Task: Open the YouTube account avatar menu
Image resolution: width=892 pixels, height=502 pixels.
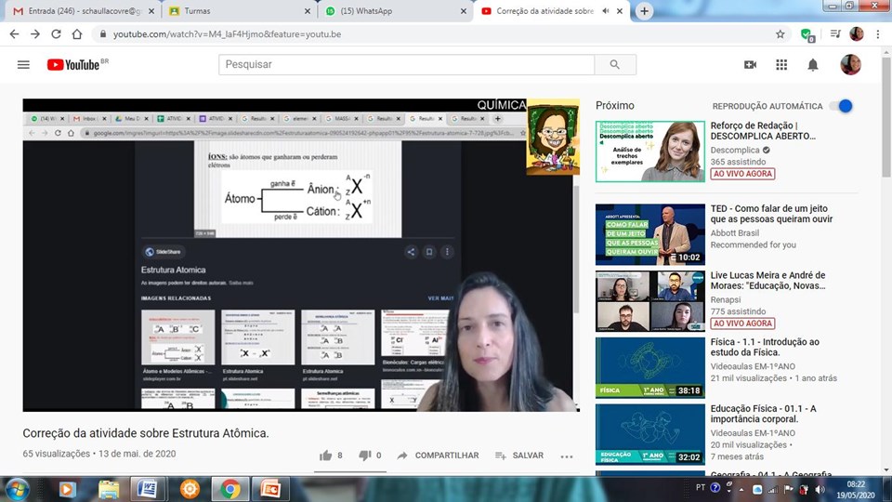Action: (x=850, y=64)
